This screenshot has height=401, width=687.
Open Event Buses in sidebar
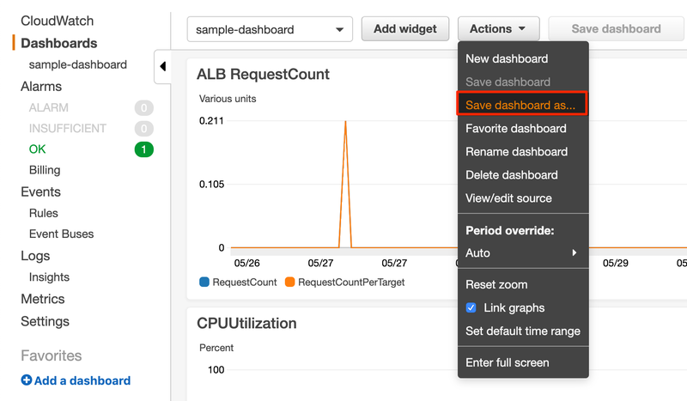click(61, 234)
